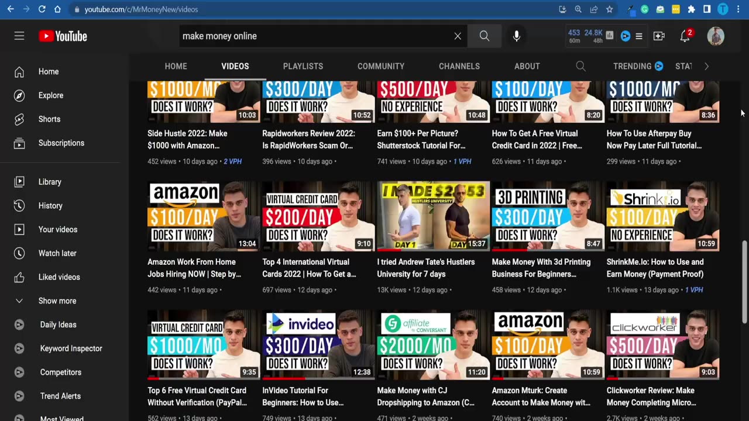
Task: Open CJ affiliate $2000/mo thumbnail
Action: click(433, 344)
